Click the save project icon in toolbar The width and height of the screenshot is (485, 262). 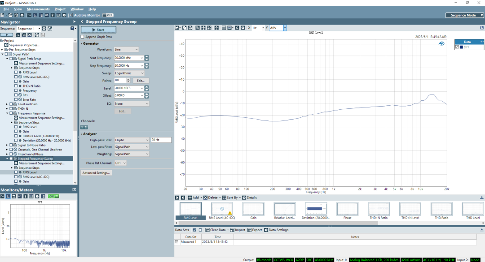(x=17, y=15)
